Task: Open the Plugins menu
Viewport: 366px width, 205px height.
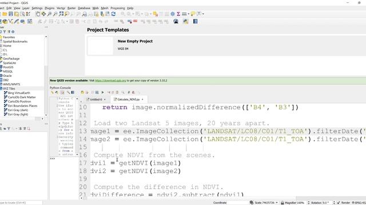Action: (50, 8)
